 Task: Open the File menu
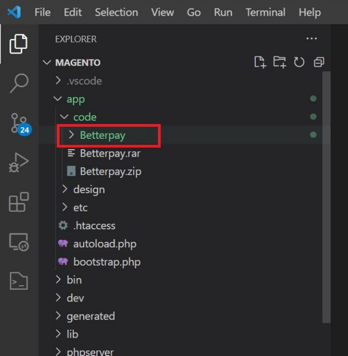[43, 12]
